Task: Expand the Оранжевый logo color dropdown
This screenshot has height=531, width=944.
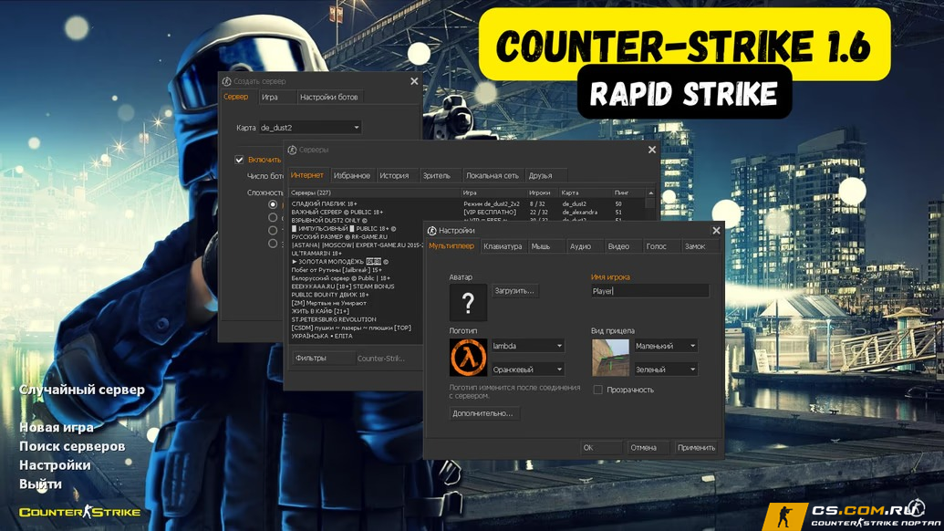Action: [x=527, y=370]
